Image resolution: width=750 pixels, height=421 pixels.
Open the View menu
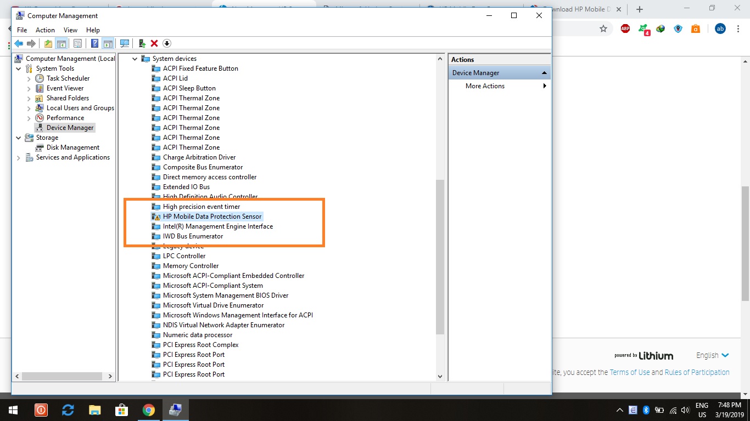click(70, 30)
